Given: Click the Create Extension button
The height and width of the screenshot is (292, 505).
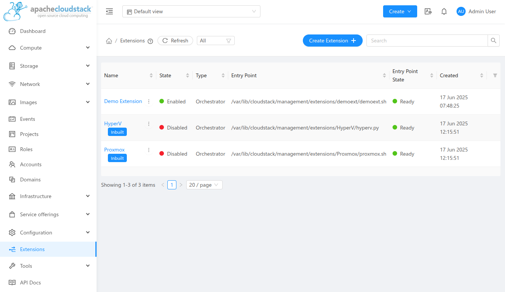Looking at the screenshot, I should pos(333,41).
